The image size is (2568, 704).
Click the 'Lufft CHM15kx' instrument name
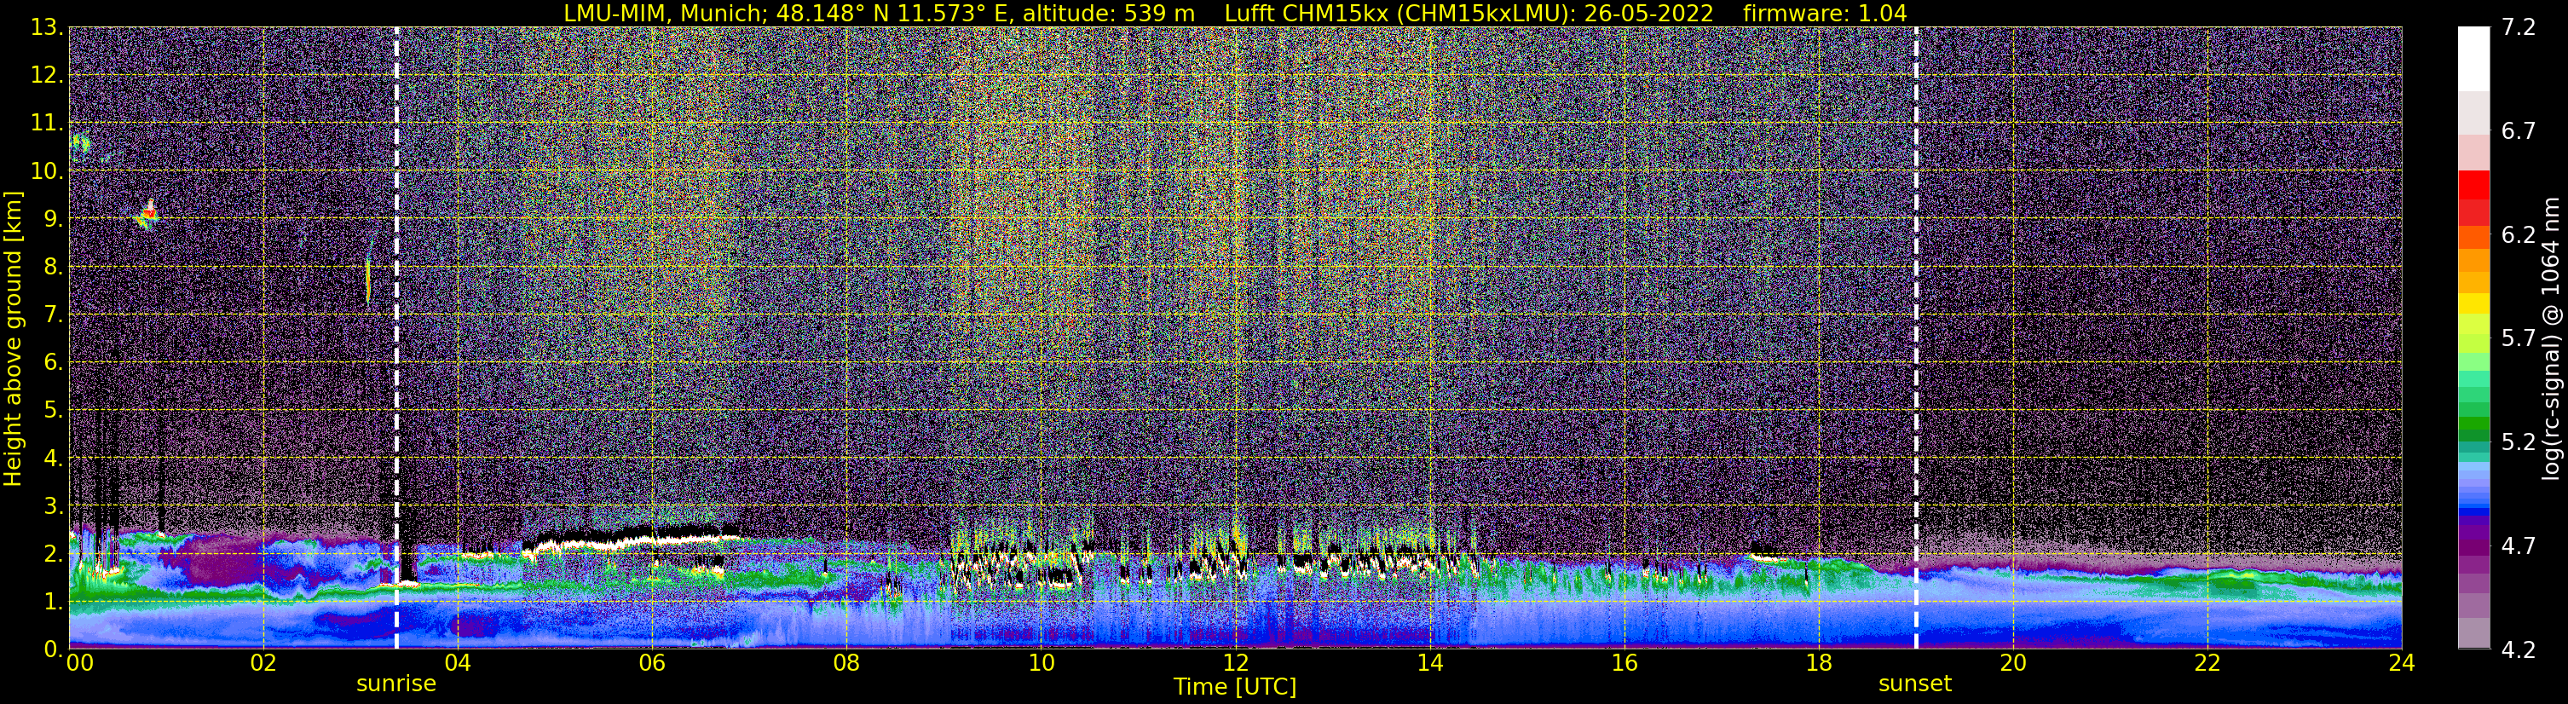click(x=1306, y=13)
